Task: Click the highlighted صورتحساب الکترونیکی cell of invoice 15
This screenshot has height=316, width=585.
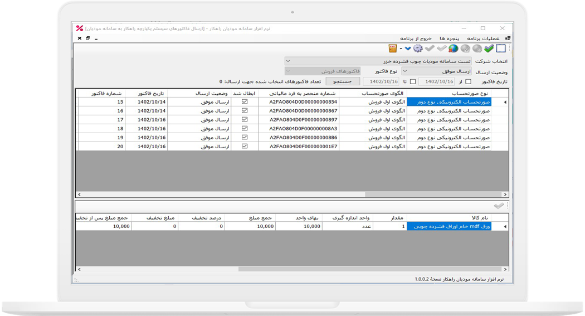Action: (449, 101)
